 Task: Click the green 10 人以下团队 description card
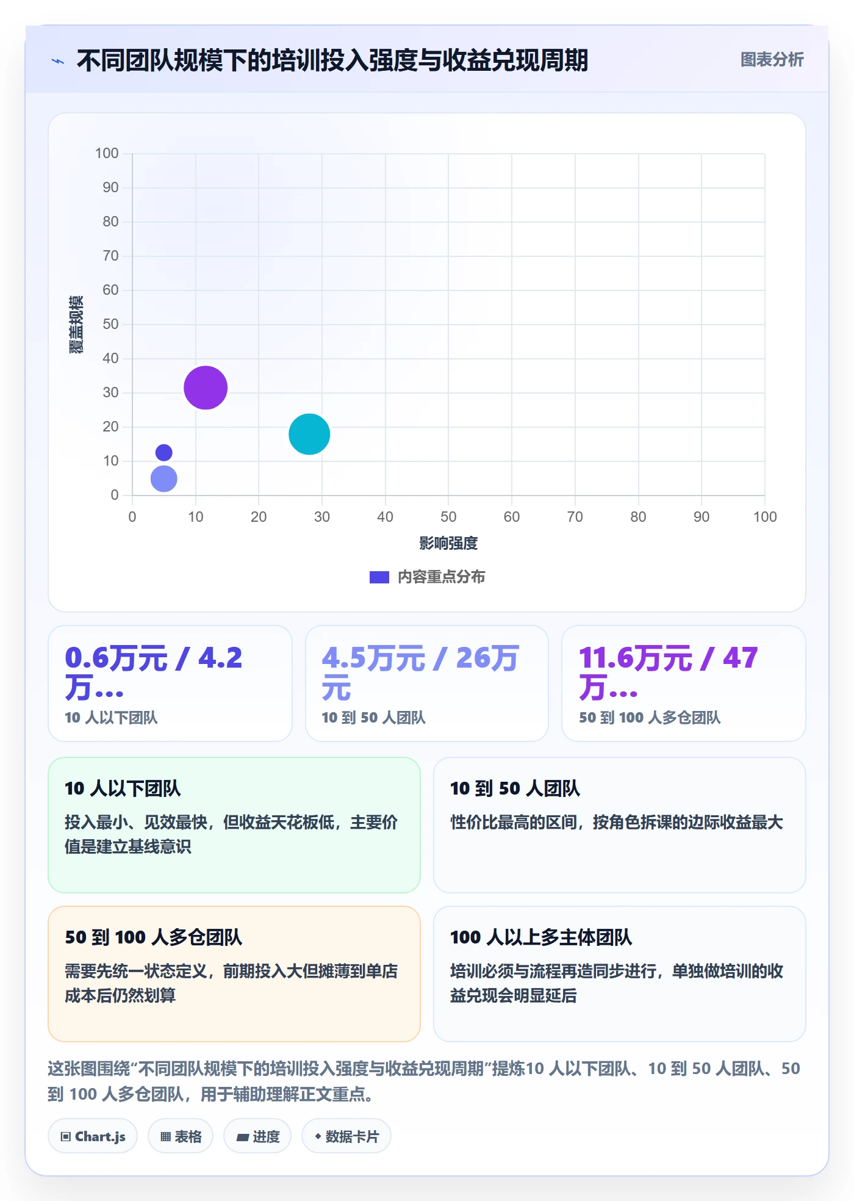(234, 825)
